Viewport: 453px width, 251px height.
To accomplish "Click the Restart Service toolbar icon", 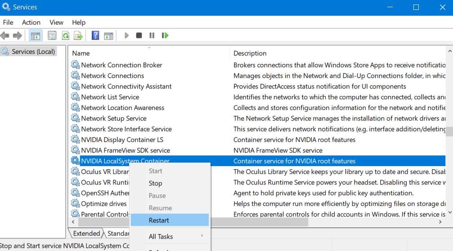I will [x=165, y=35].
